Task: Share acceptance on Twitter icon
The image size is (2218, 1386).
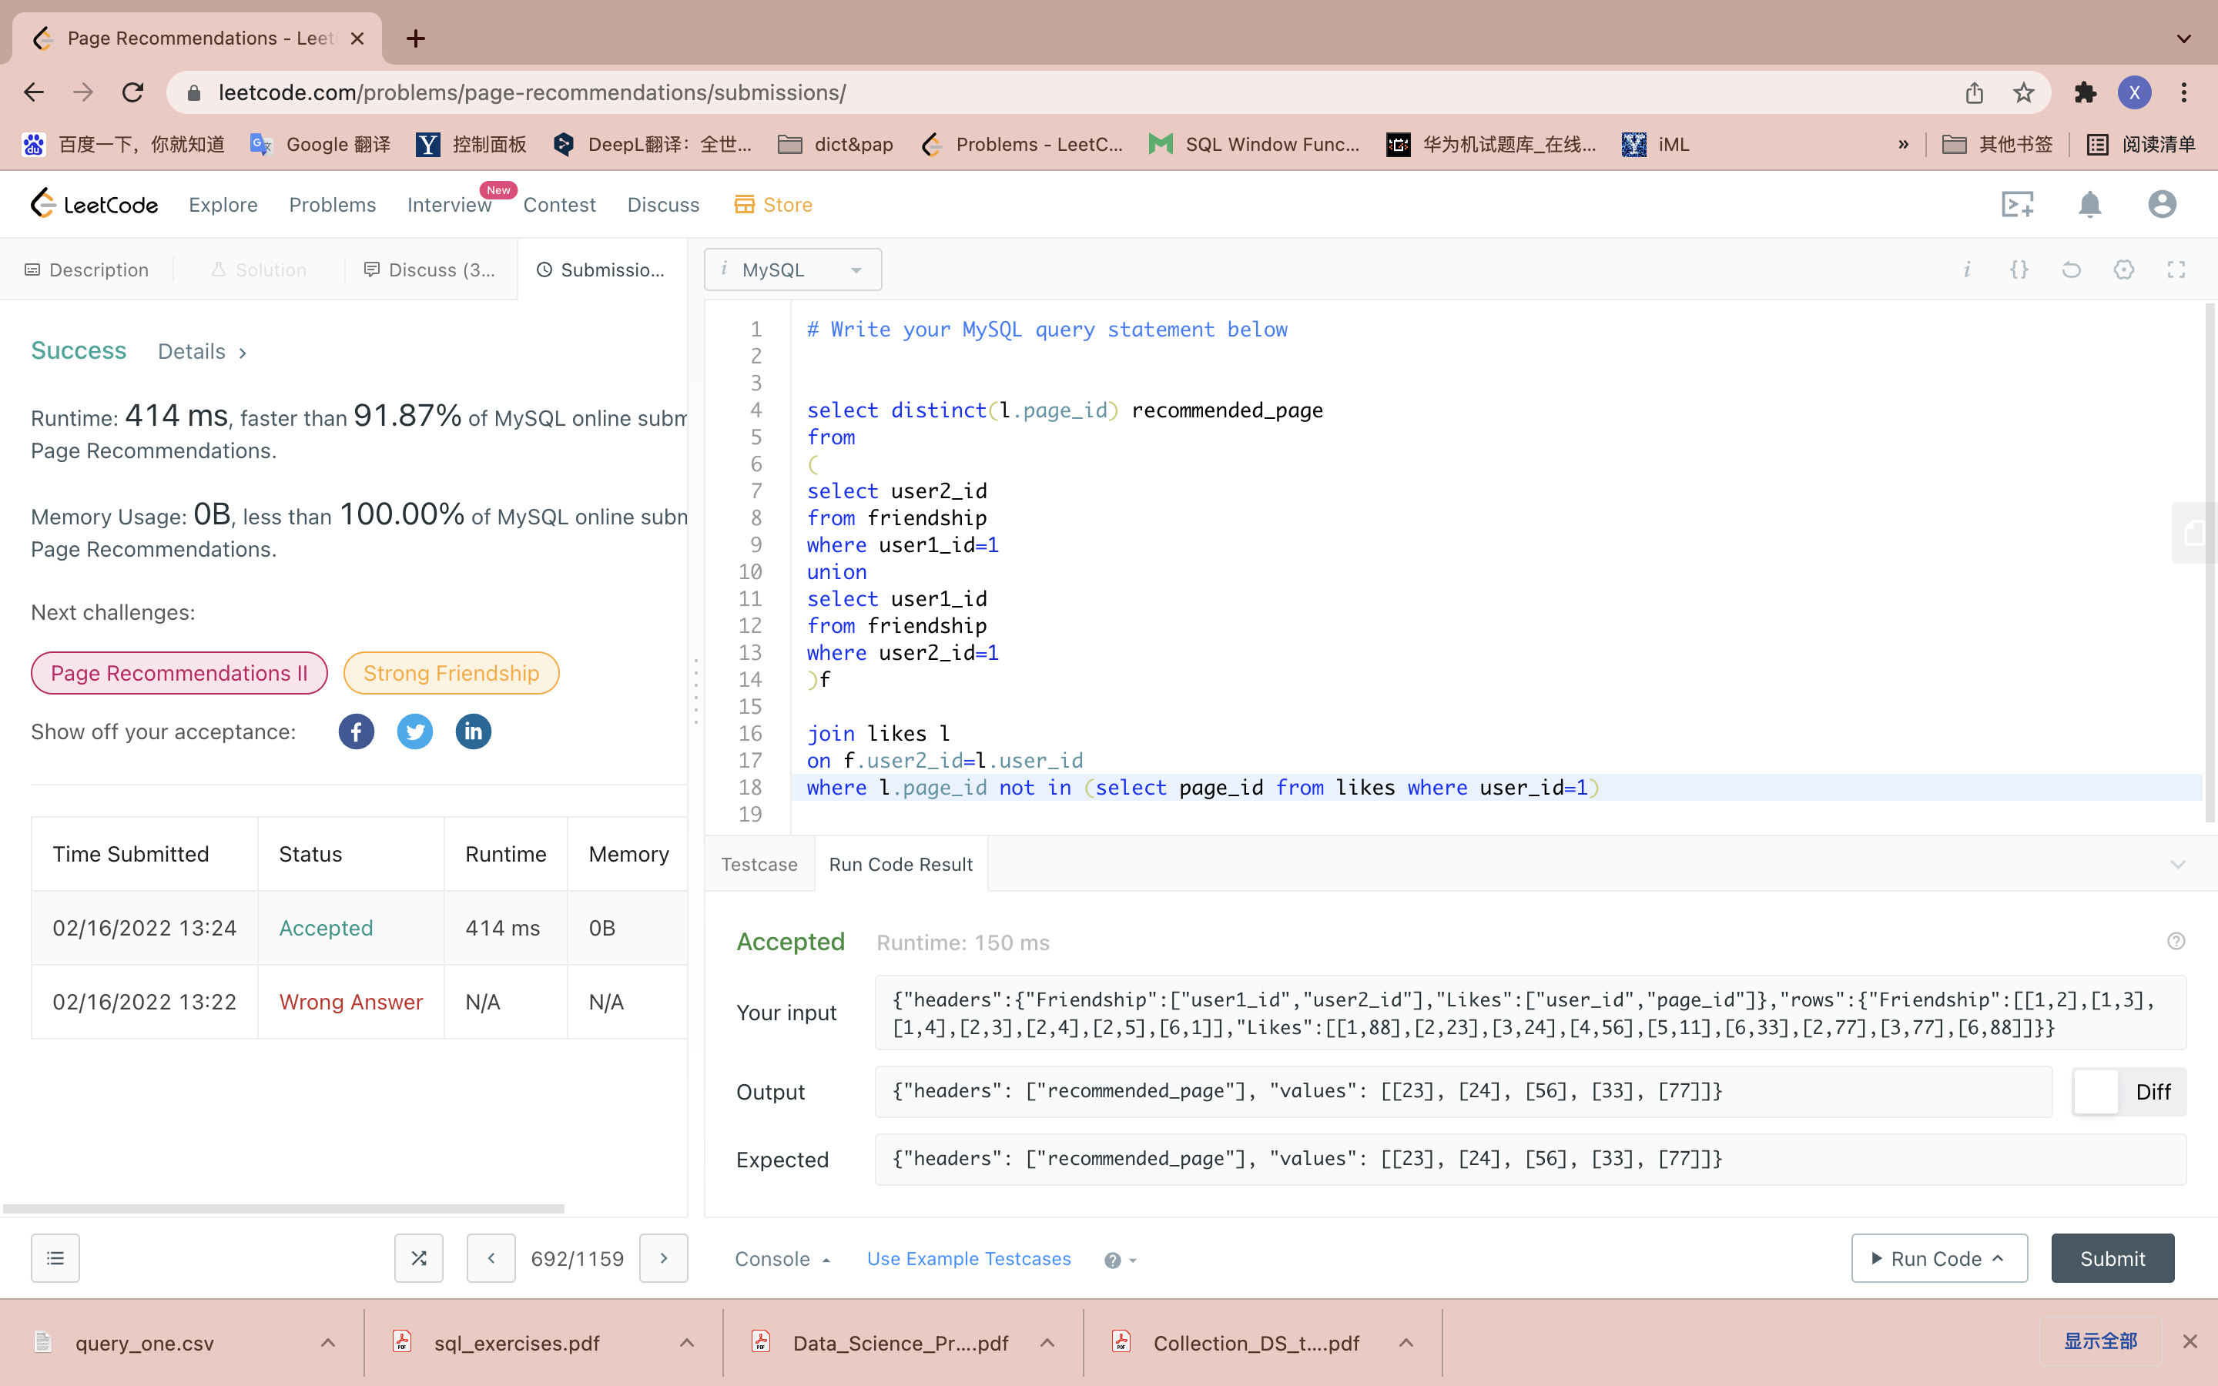Action: [x=414, y=731]
